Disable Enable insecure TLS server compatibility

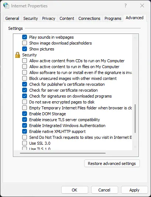pyautogui.click(x=25, y=120)
